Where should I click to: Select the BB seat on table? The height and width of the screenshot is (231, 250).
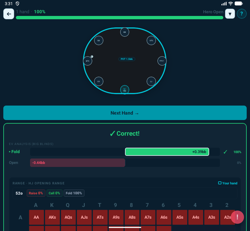click(x=125, y=32)
